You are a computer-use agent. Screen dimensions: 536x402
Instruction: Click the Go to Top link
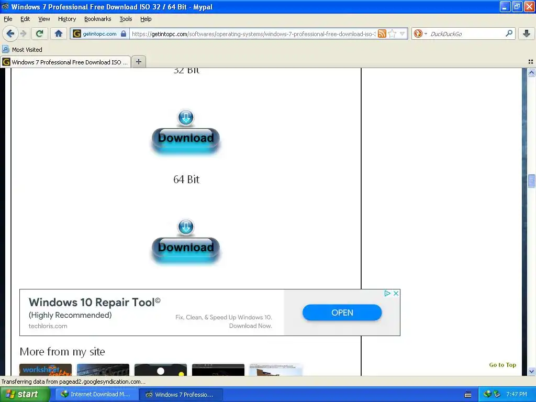pos(502,365)
